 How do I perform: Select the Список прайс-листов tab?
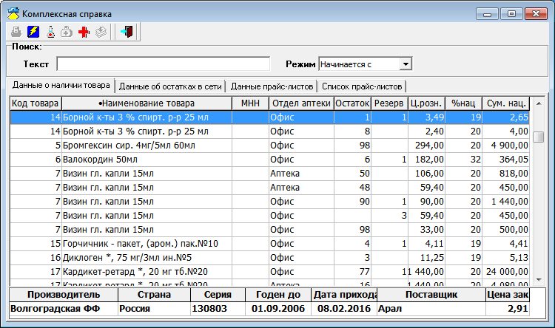[362, 86]
